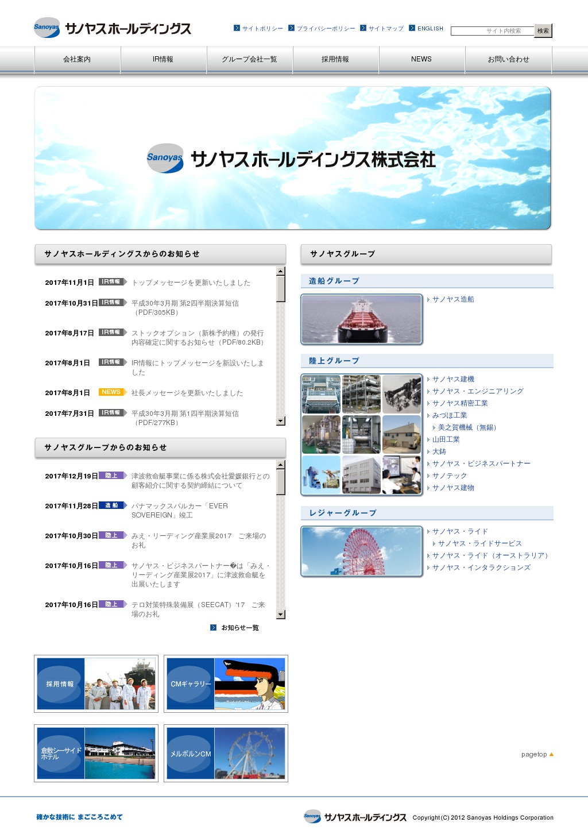Open 津波救命艇事業 contract news link

(200, 481)
